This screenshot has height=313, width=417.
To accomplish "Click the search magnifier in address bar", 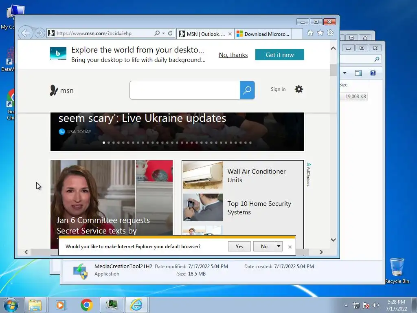I will (157, 33).
